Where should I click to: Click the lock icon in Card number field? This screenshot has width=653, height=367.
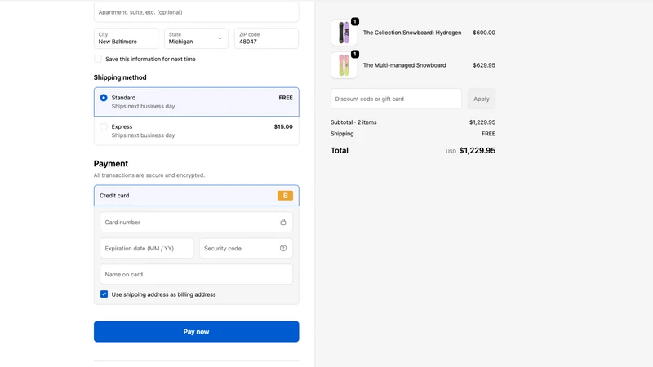coord(283,222)
